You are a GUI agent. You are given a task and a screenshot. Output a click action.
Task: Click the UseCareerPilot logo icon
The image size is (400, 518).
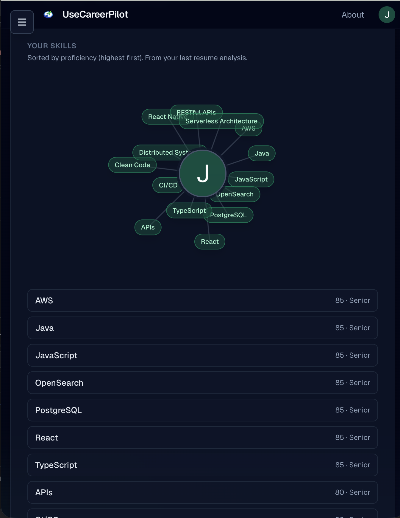point(49,14)
